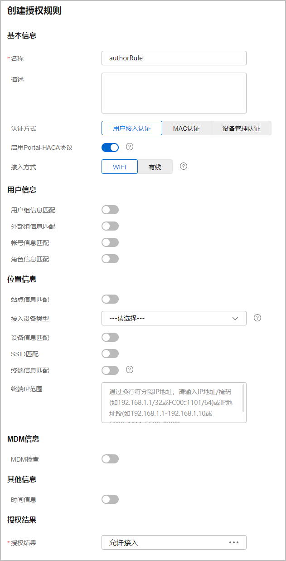
Task: Click help icon next to Portal-HACA protocol toggle
Action: [x=130, y=147]
